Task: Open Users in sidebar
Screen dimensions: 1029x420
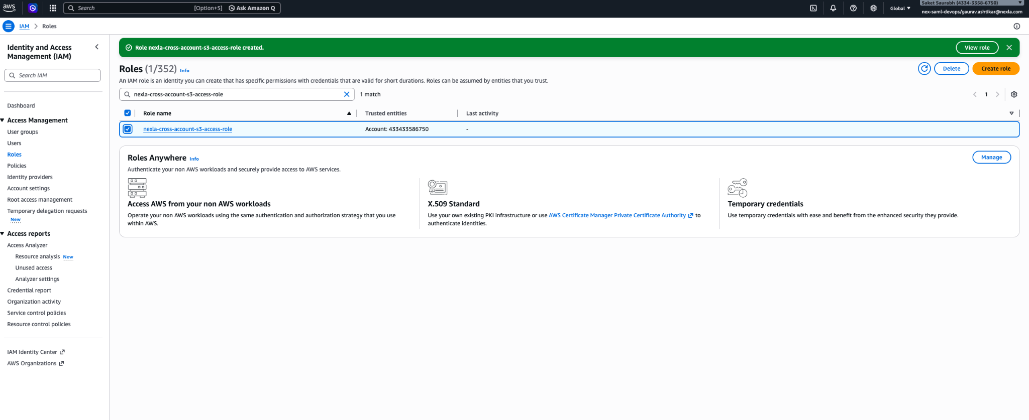Action: pyautogui.click(x=14, y=144)
